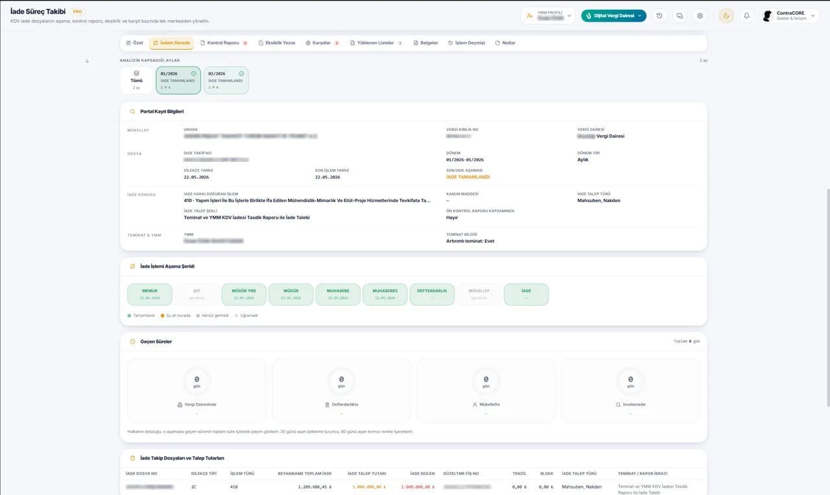830x495 pixels.
Task: Click the devices/screen icon in header
Action: click(680, 16)
